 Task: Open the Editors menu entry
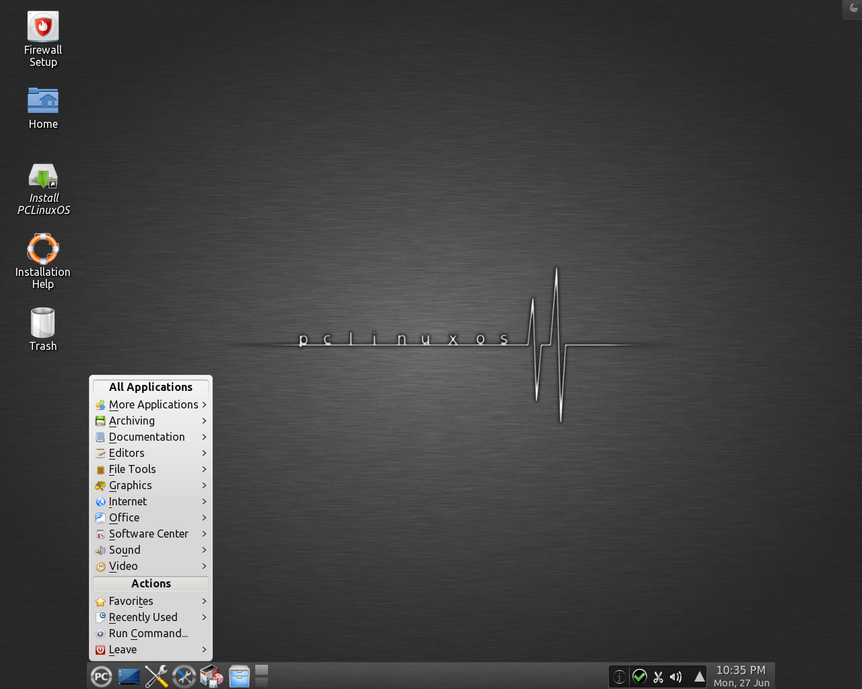tap(151, 453)
